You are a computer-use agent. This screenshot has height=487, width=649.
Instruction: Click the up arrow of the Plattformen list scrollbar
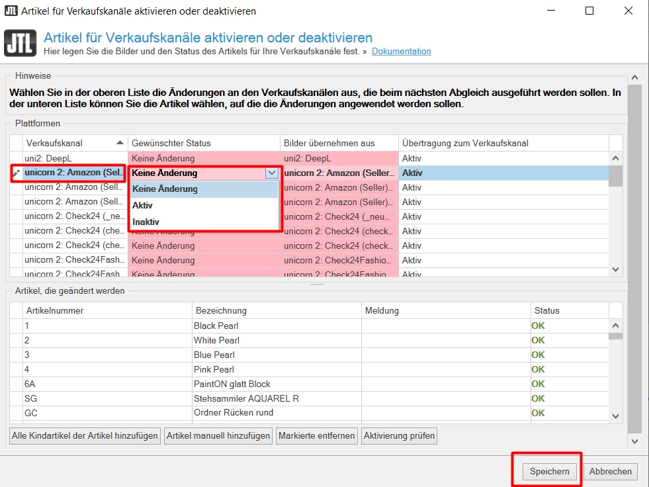point(615,158)
